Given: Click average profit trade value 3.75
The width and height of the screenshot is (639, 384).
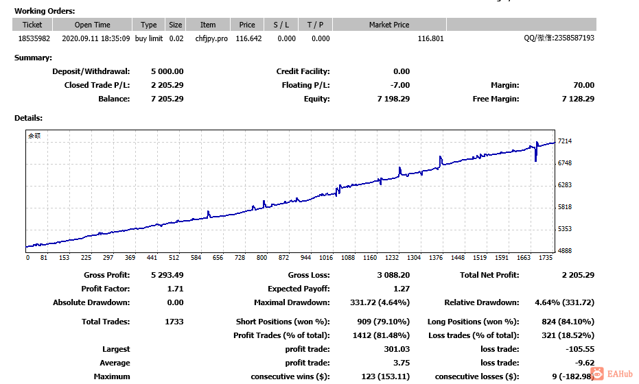Looking at the screenshot, I should [402, 363].
